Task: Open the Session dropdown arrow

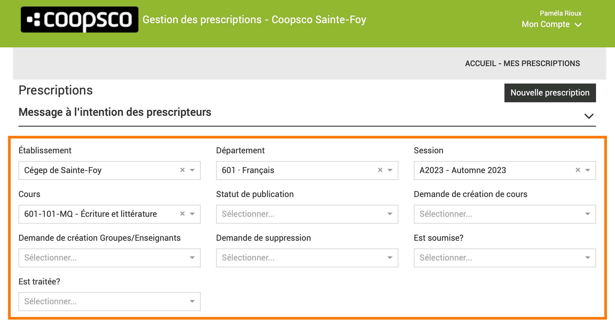Action: pos(588,170)
